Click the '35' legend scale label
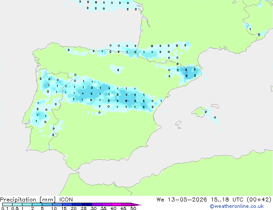This screenshot has width=273, height=210. pos(103,208)
